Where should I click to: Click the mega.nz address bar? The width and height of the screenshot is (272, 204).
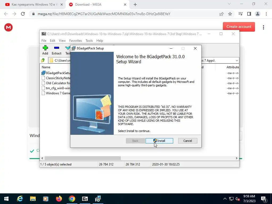(104, 14)
